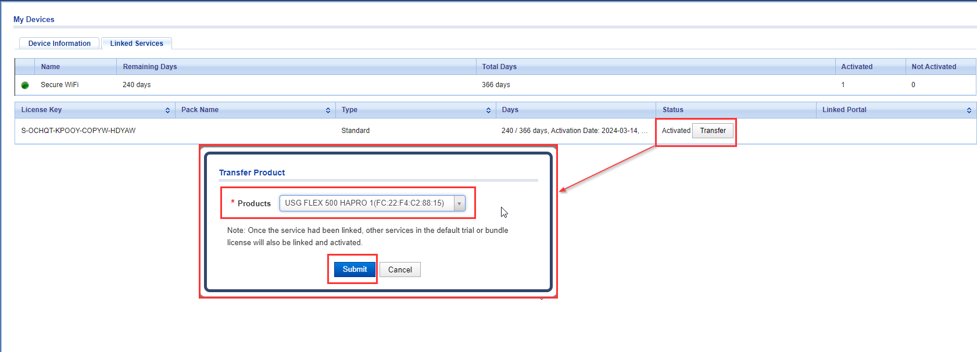Open the Linked Services tab
The width and height of the screenshot is (977, 352).
[137, 44]
